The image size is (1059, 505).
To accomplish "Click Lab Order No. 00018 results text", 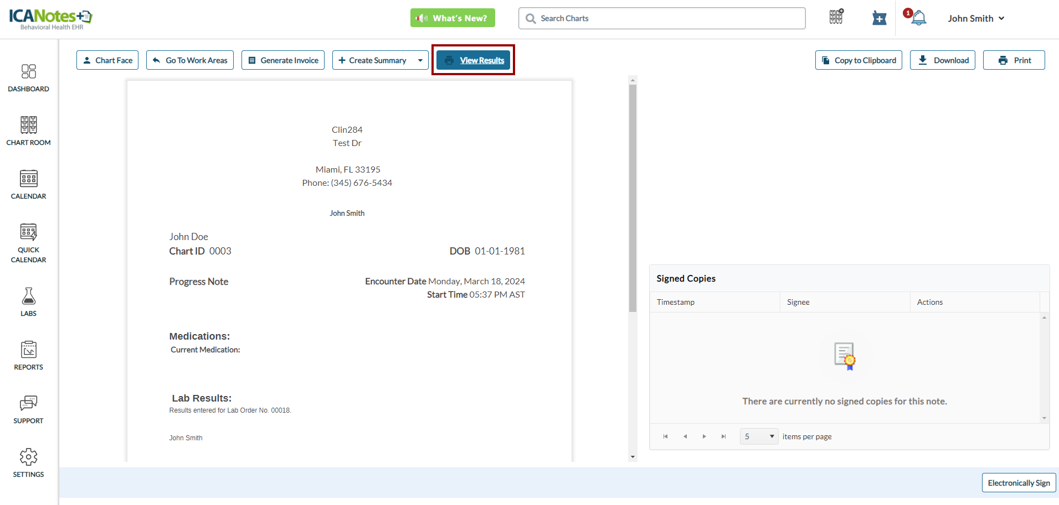I will click(x=230, y=410).
